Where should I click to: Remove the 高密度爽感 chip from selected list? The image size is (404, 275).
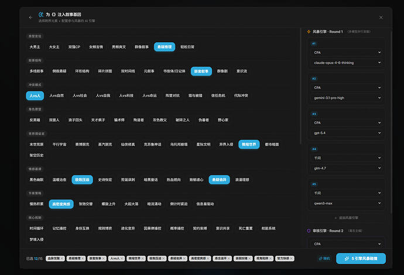point(208,259)
